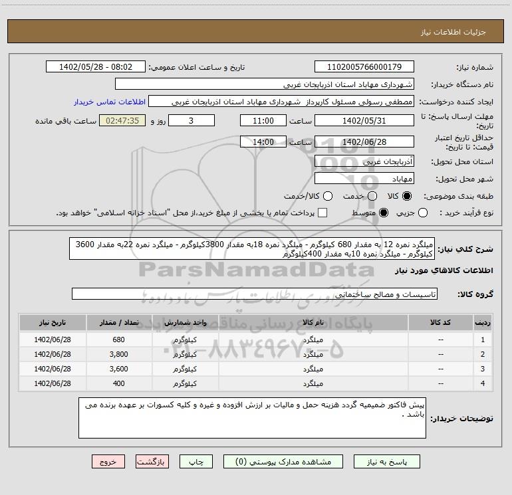Click the توضیحات خریدار notes text area
512x495 pixels.
click(253, 418)
